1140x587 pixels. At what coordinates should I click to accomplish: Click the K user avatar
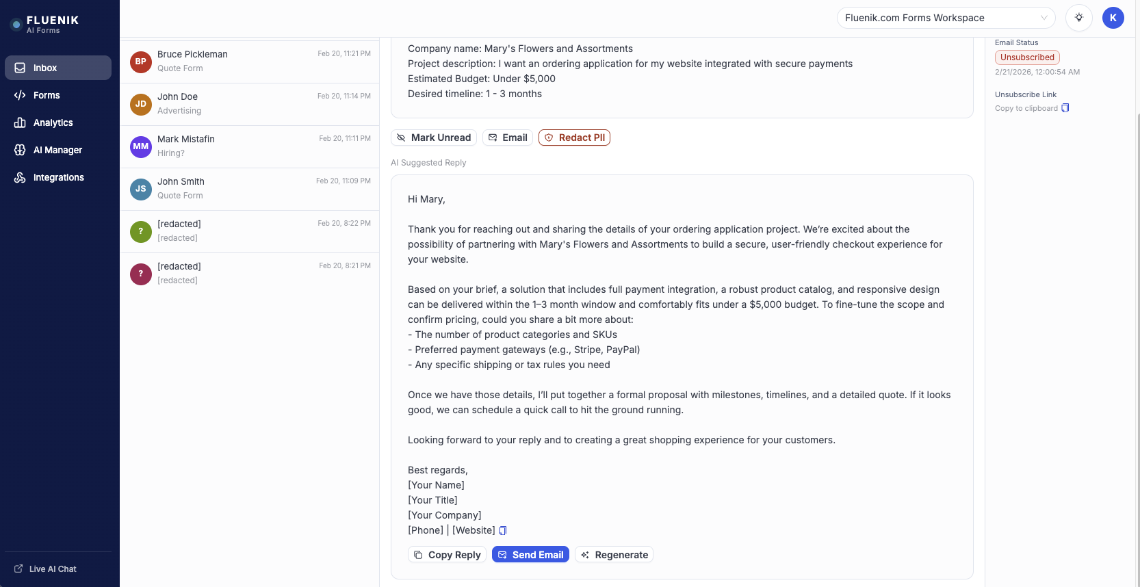pos(1113,18)
